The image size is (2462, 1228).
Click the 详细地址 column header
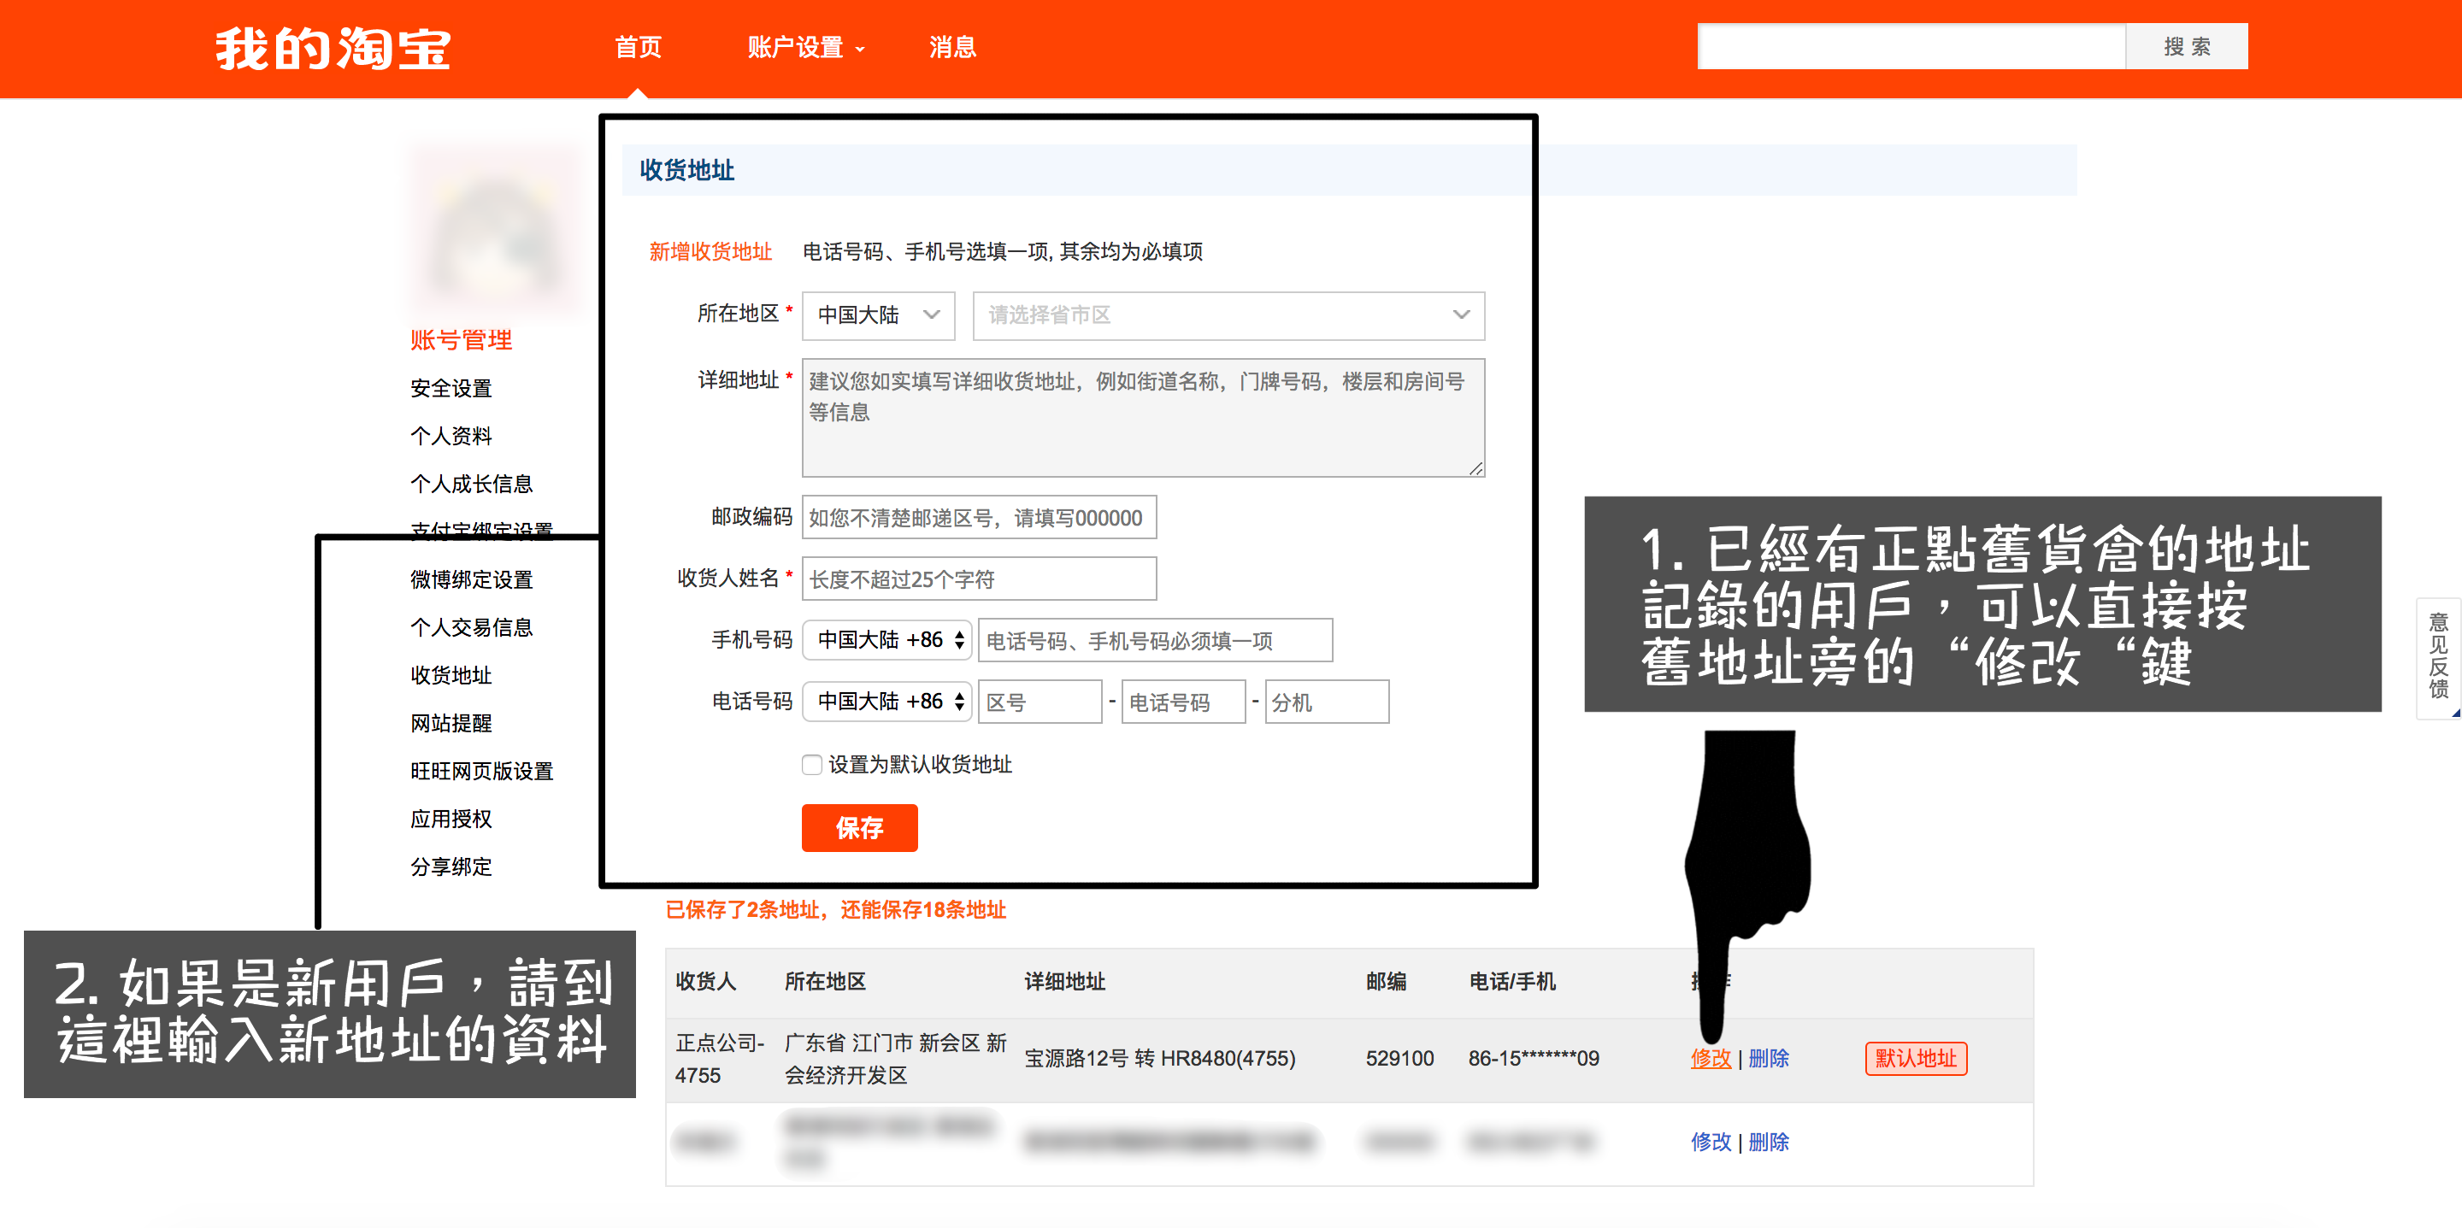point(1064,980)
